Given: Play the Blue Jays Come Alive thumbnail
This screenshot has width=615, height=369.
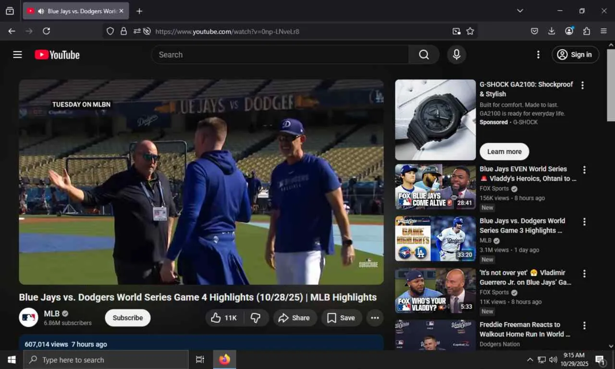Looking at the screenshot, I should (x=435, y=187).
